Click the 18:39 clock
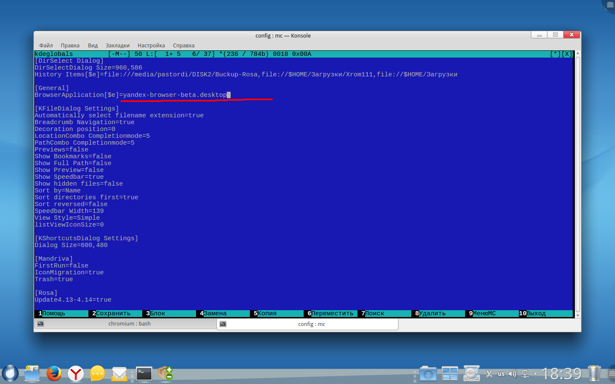 pyautogui.click(x=562, y=374)
